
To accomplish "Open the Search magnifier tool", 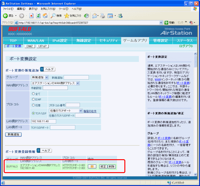I will point(56,16).
